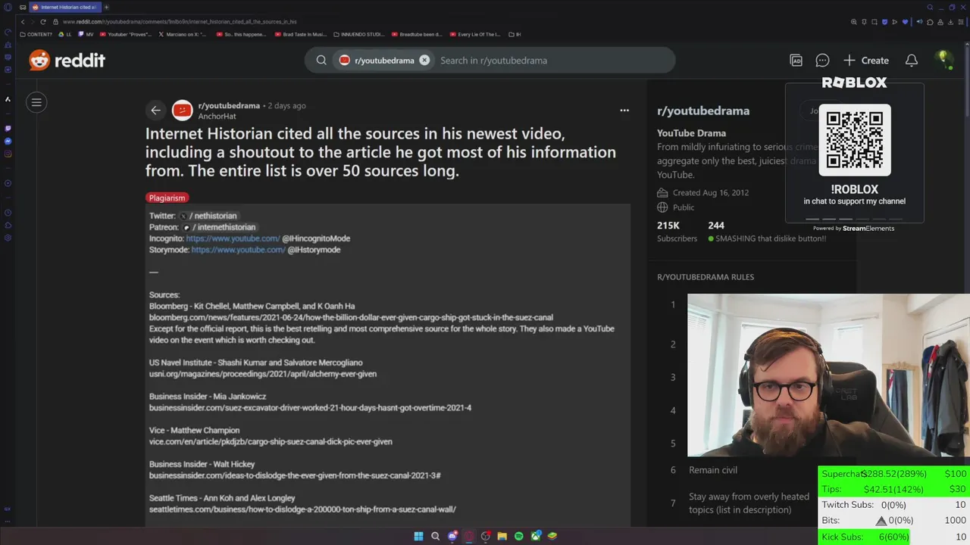Image resolution: width=970 pixels, height=545 pixels.
Task: Open the 'Marciano on X' bookmark
Action: (183, 34)
